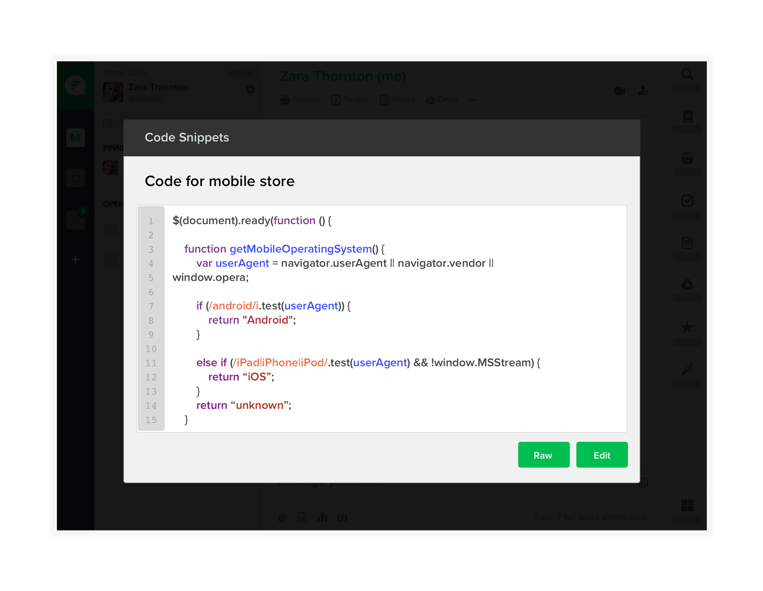Select the M team tile
Viewport: 763px width, 591px height.
[75, 138]
